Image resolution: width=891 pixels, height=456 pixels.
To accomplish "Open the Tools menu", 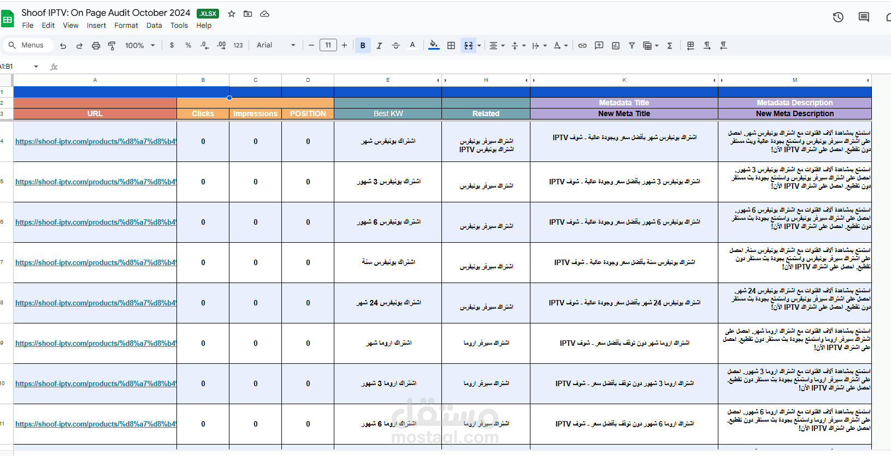I will tap(179, 26).
